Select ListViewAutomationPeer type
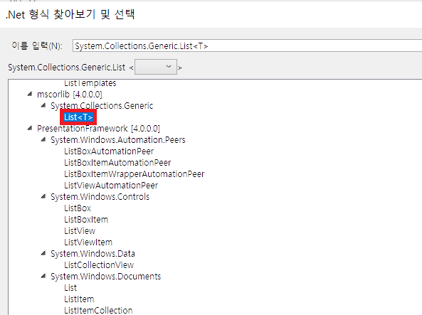The width and height of the screenshot is (422, 315). pos(111,186)
